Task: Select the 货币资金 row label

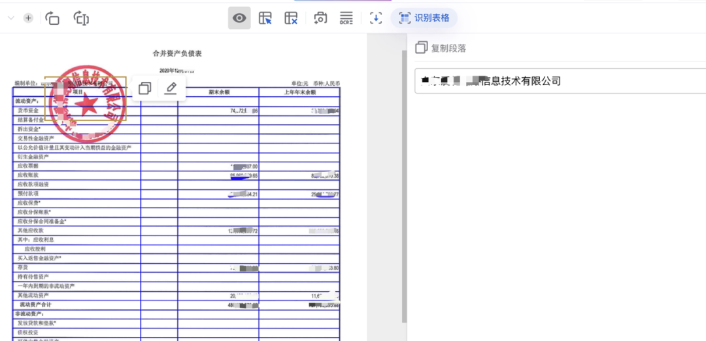Action: [x=28, y=111]
